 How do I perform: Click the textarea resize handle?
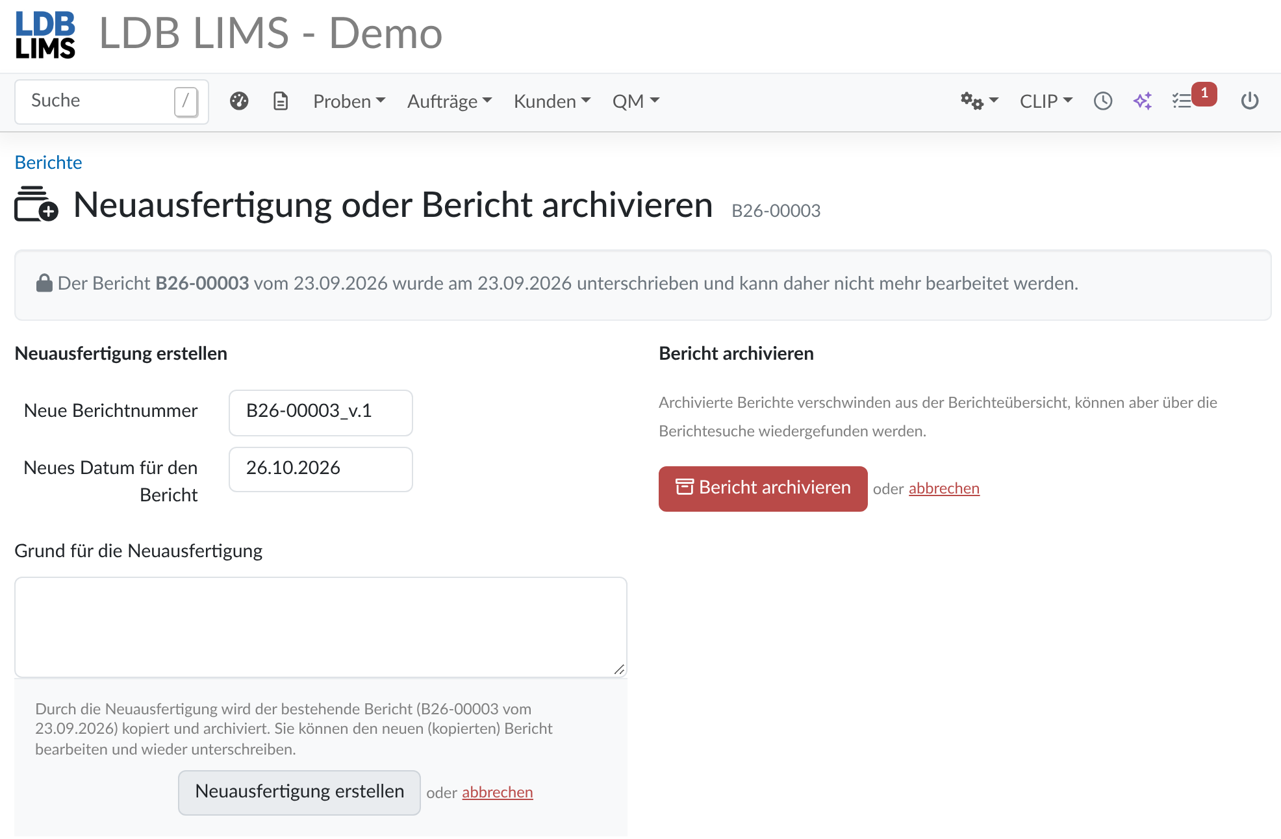(619, 670)
